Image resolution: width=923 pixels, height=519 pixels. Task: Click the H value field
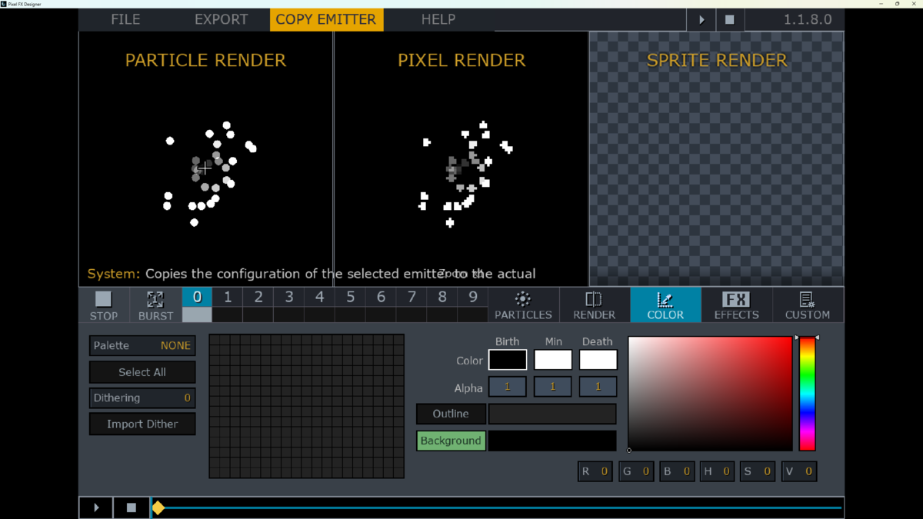point(718,471)
